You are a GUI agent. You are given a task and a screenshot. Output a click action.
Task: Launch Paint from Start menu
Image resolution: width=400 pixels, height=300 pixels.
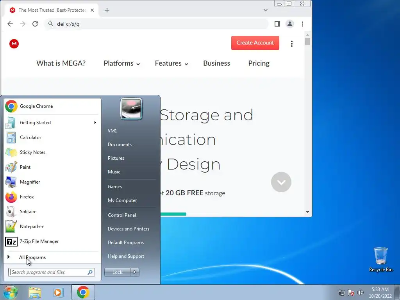click(52, 167)
